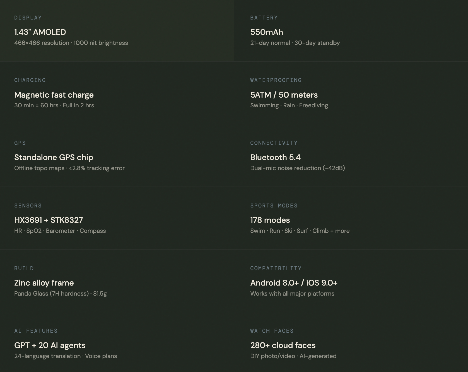Viewport: 468px width, 372px height.
Task: Click the SPORTS MODES section label
Action: (x=274, y=206)
